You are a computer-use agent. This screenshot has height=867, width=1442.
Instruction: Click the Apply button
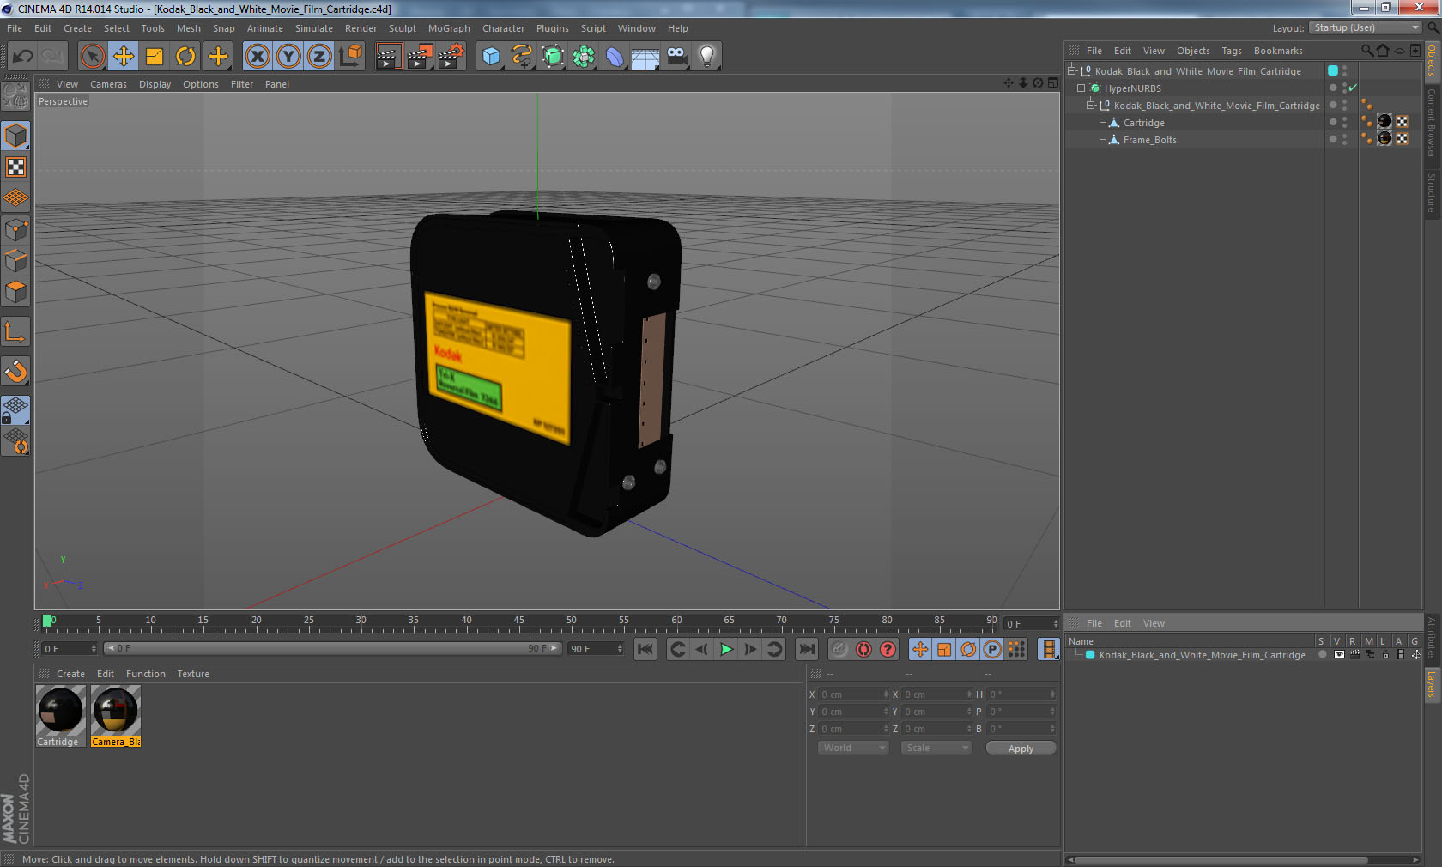pyautogui.click(x=1021, y=749)
